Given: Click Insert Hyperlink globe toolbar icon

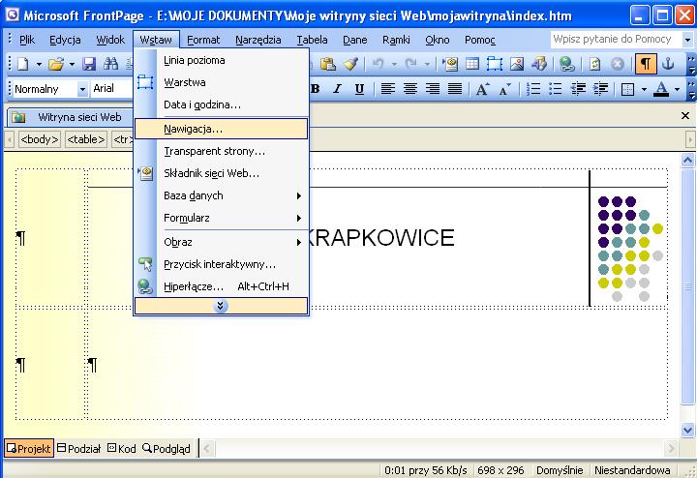Looking at the screenshot, I should (x=566, y=65).
